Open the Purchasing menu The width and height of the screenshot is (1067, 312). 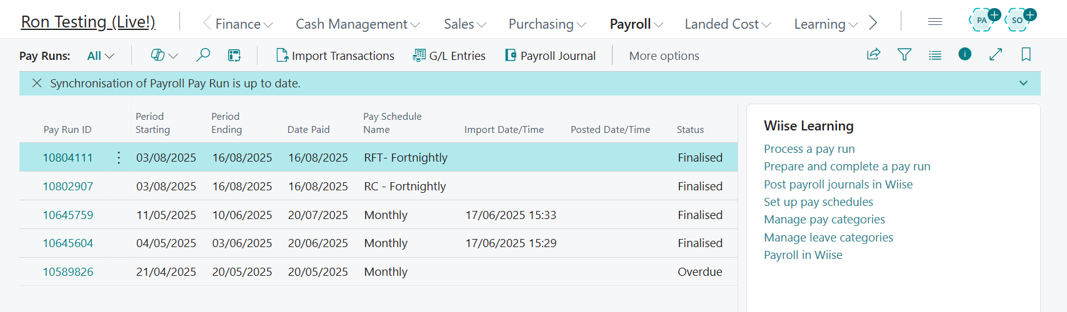pos(547,24)
